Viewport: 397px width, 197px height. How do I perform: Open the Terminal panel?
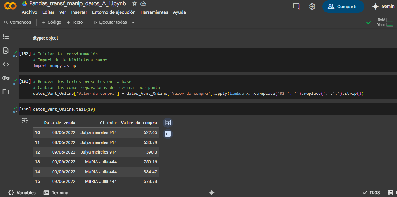click(57, 193)
